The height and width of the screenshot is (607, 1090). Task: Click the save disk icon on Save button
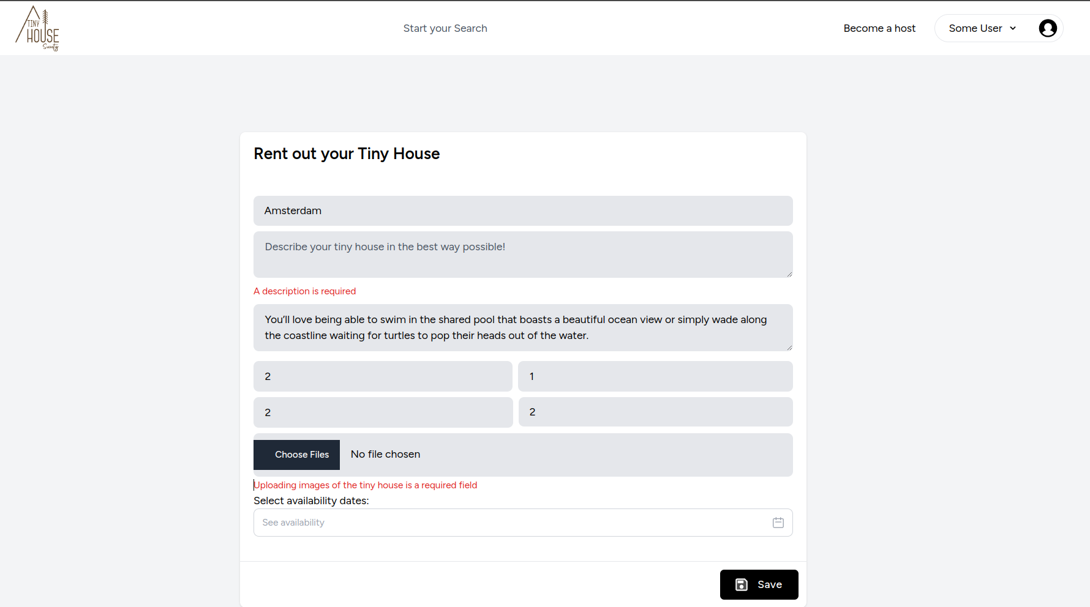(x=742, y=584)
